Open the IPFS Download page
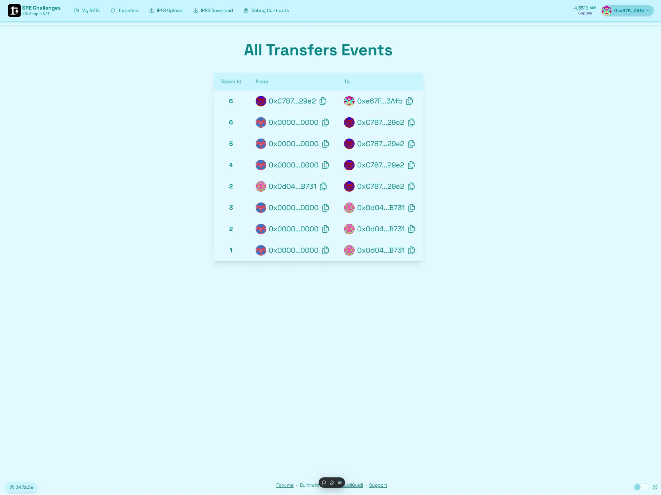 point(213,11)
